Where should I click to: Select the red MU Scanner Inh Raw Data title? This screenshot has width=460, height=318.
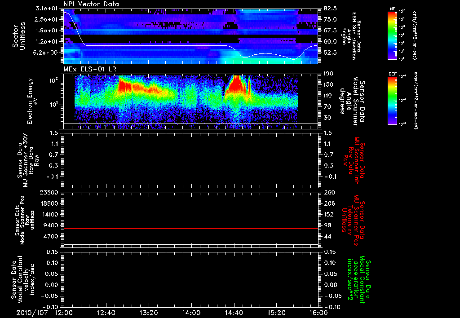click(353, 160)
